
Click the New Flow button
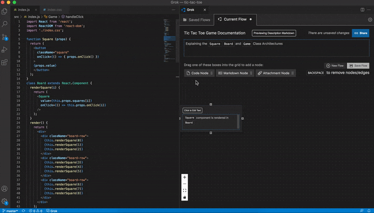335,66
